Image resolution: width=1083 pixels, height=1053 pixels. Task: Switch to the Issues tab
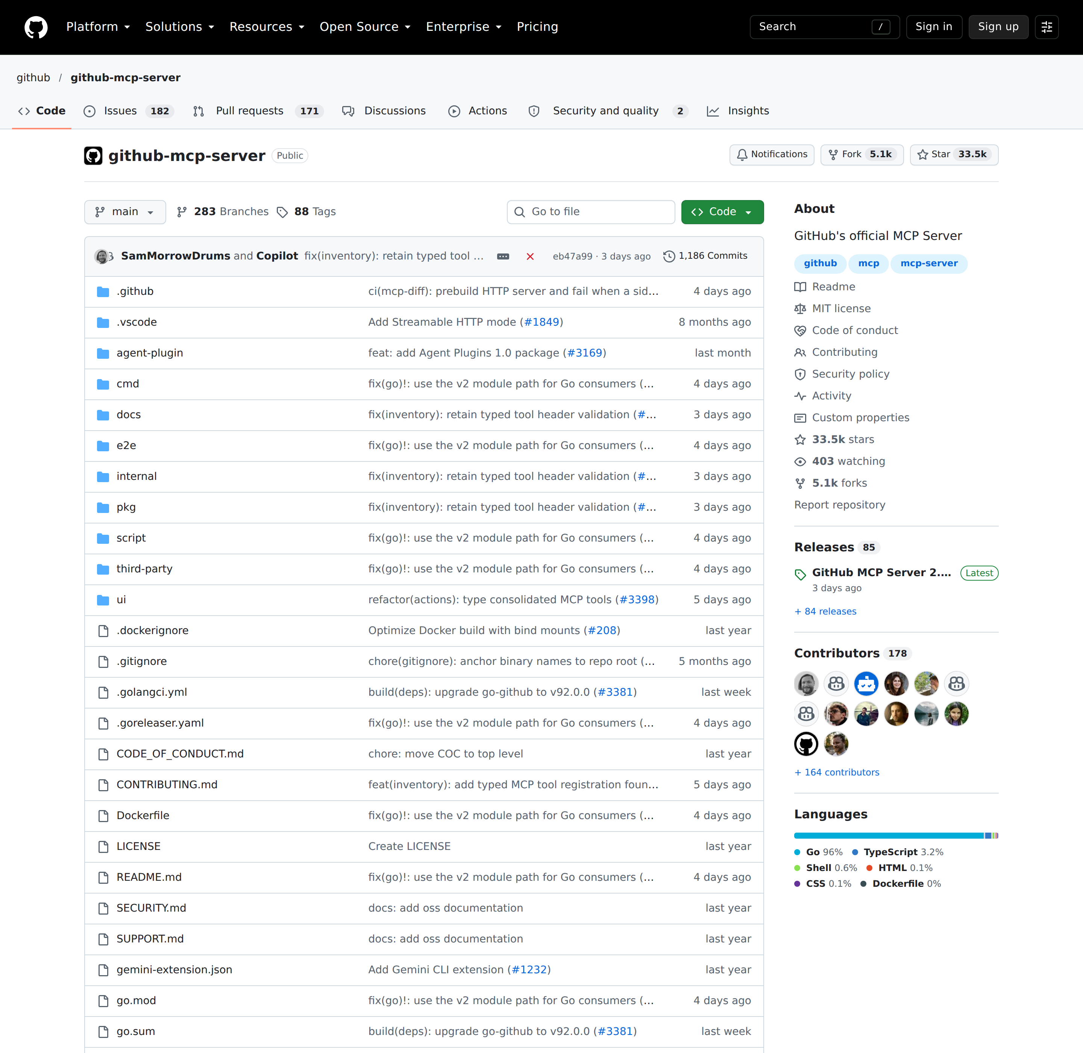pos(128,111)
